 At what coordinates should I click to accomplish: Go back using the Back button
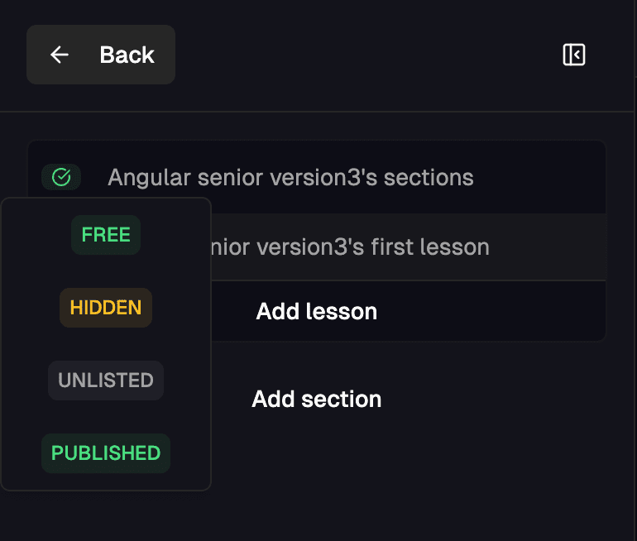pyautogui.click(x=101, y=55)
